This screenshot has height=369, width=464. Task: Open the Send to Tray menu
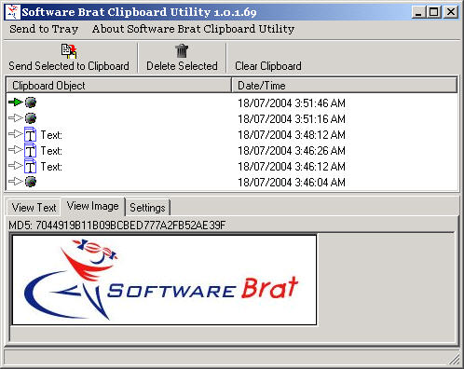(x=44, y=29)
